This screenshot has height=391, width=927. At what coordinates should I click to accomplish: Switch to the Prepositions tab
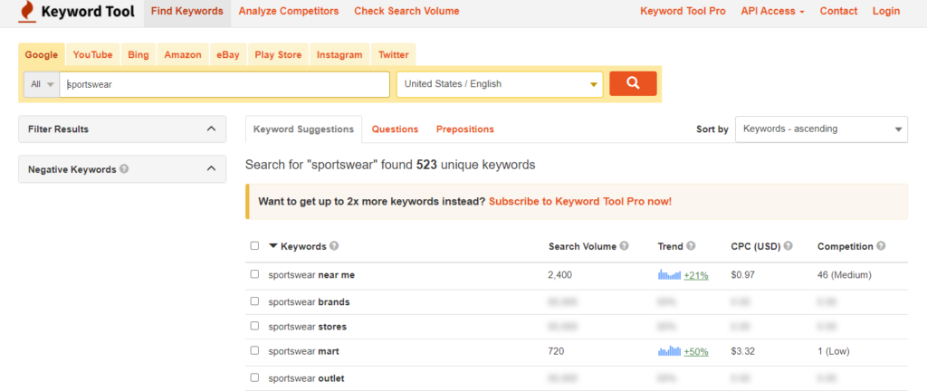click(465, 129)
